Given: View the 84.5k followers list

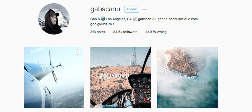Looking at the screenshot, I should (125, 32).
